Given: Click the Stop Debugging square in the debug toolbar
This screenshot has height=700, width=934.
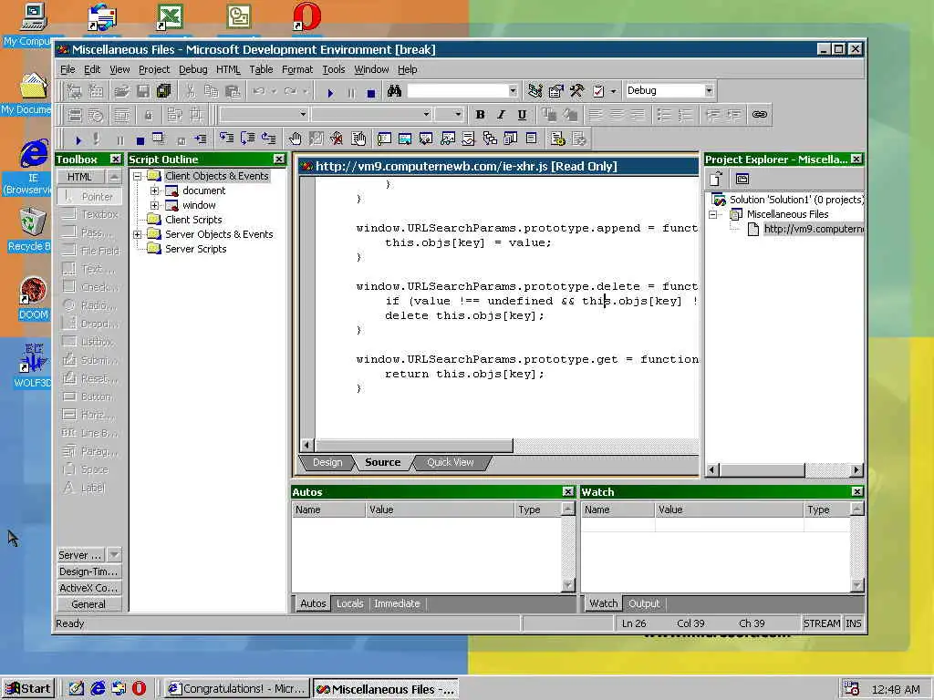Looking at the screenshot, I should click(x=140, y=140).
